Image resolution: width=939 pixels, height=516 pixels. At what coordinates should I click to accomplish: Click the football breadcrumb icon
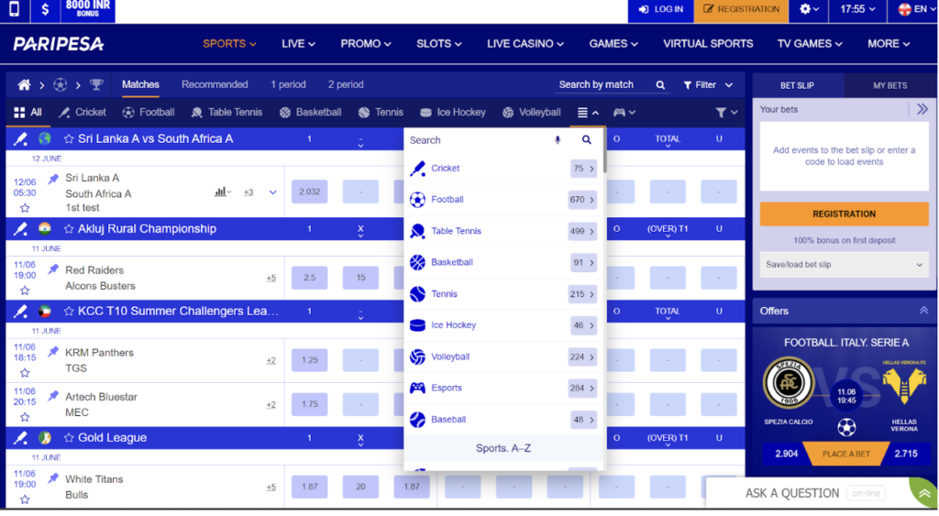tap(60, 85)
